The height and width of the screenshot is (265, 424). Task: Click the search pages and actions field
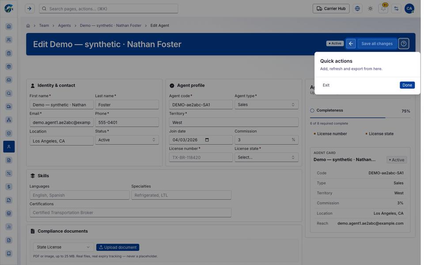pos(109,9)
